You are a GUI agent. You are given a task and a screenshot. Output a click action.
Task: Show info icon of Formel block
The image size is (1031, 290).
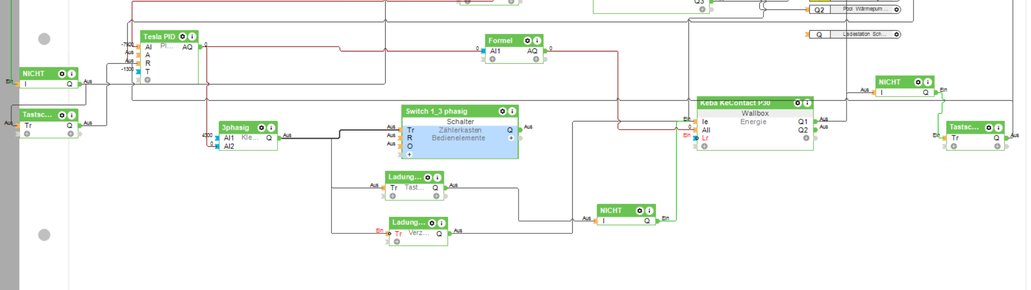tap(537, 40)
